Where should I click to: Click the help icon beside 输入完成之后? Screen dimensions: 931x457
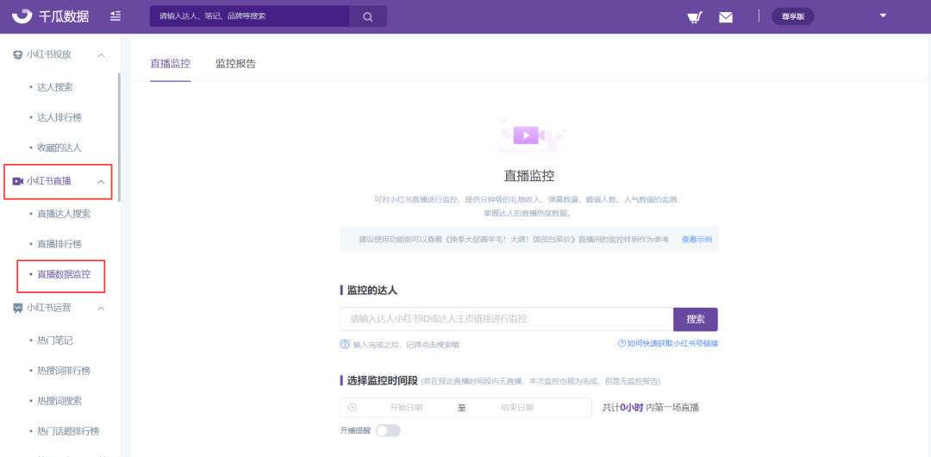click(344, 344)
